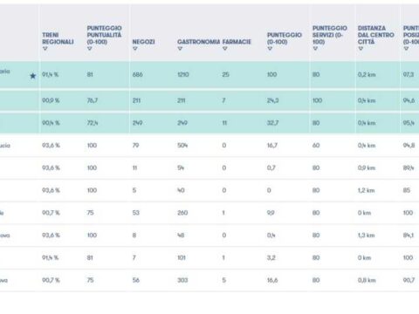Click the star icon in first row
Screen dimensions: 419x314
pos(33,76)
